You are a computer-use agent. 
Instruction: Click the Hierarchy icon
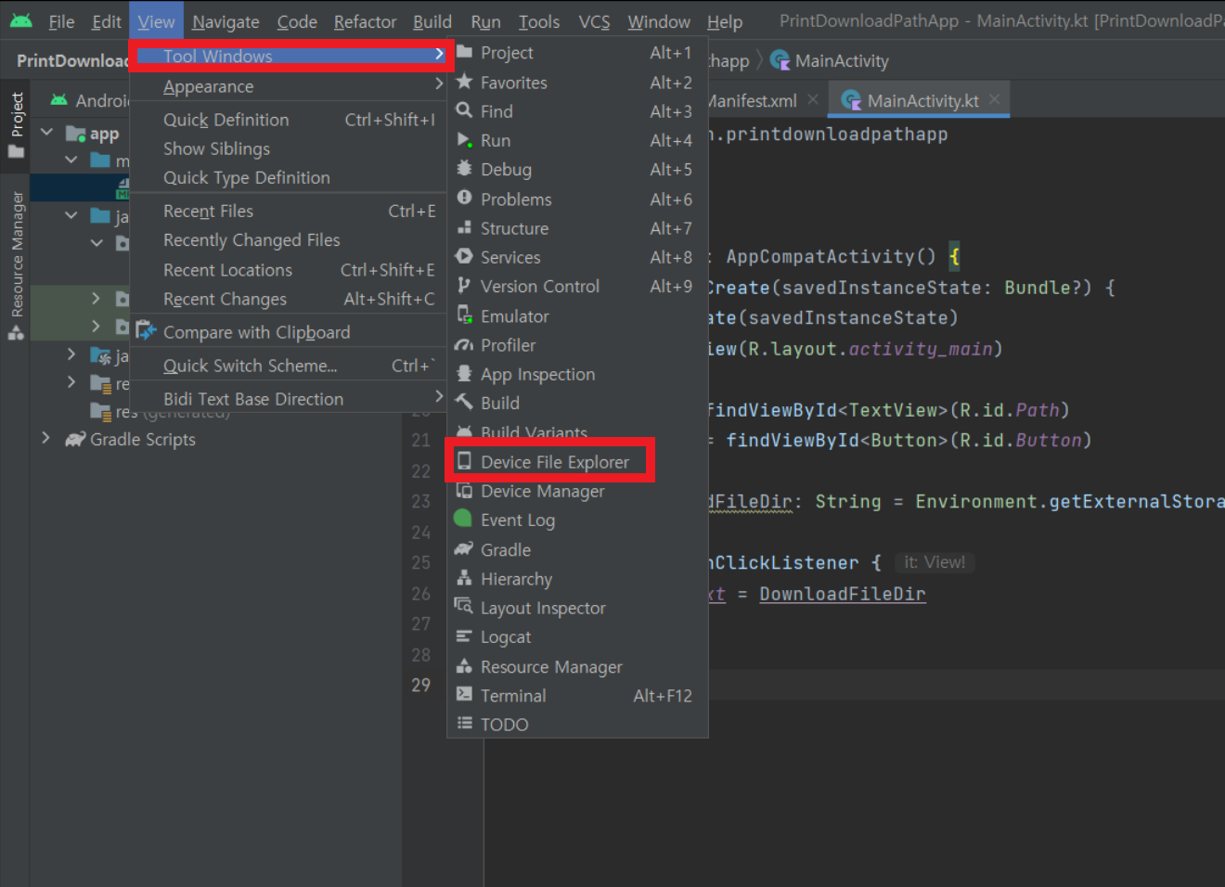coord(464,578)
